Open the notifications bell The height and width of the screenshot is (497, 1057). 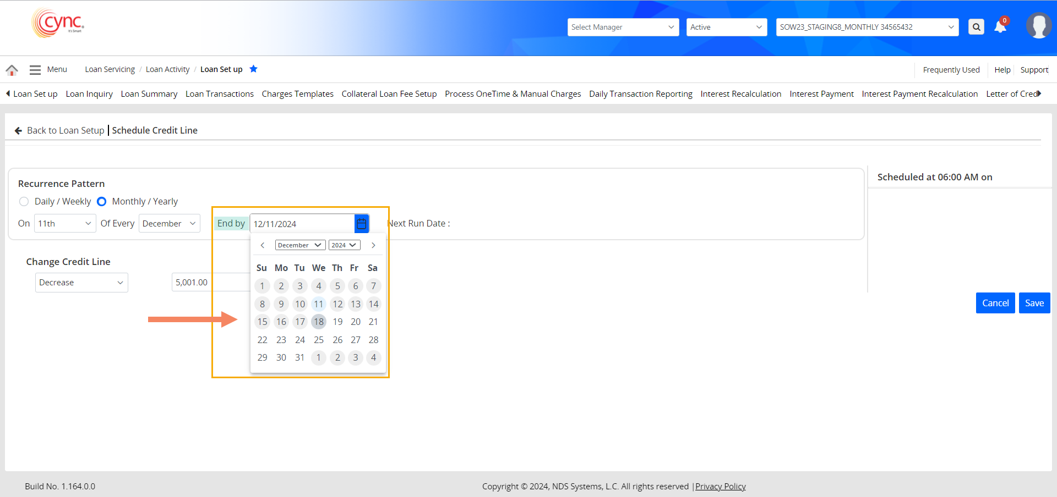(1000, 27)
